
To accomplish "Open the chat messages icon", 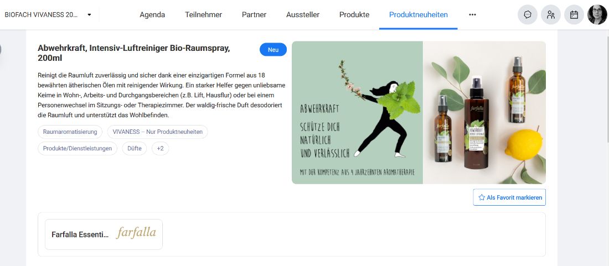I will (528, 15).
